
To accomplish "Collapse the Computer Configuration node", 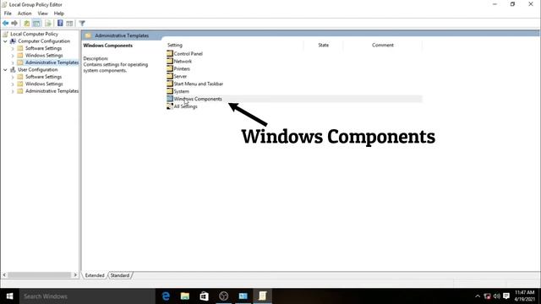I will [5, 41].
